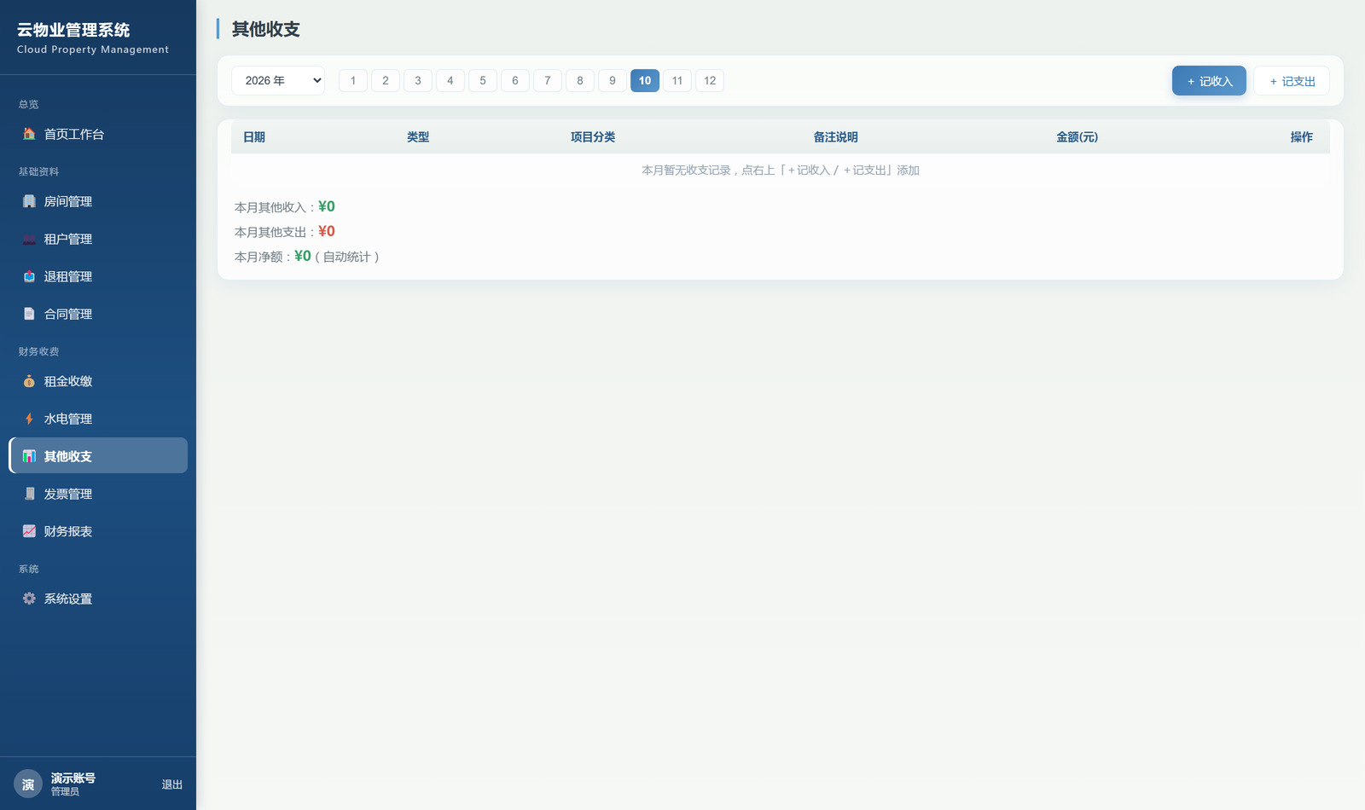Navigate to 财务报表 page

[98, 531]
